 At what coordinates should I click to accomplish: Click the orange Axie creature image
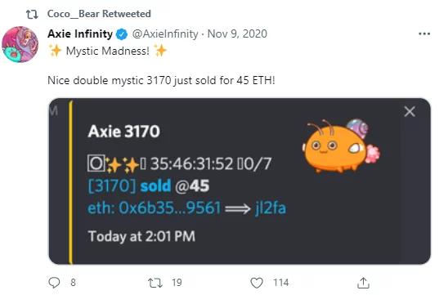click(341, 145)
